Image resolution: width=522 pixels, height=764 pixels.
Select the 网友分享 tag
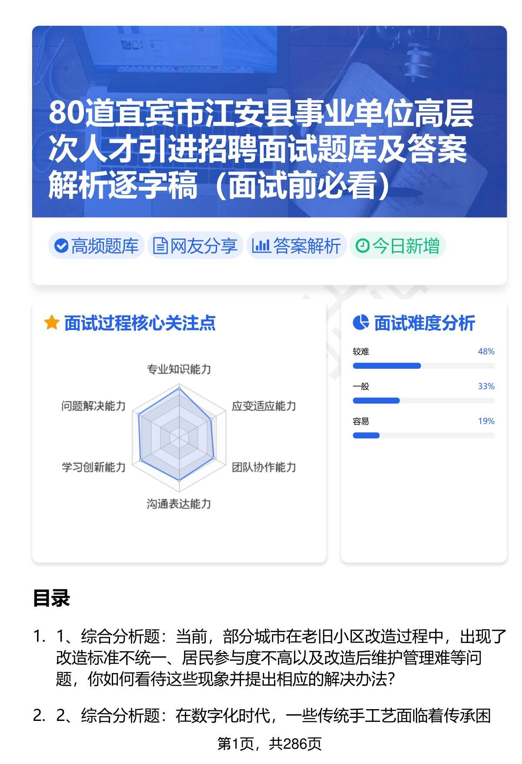coord(195,246)
